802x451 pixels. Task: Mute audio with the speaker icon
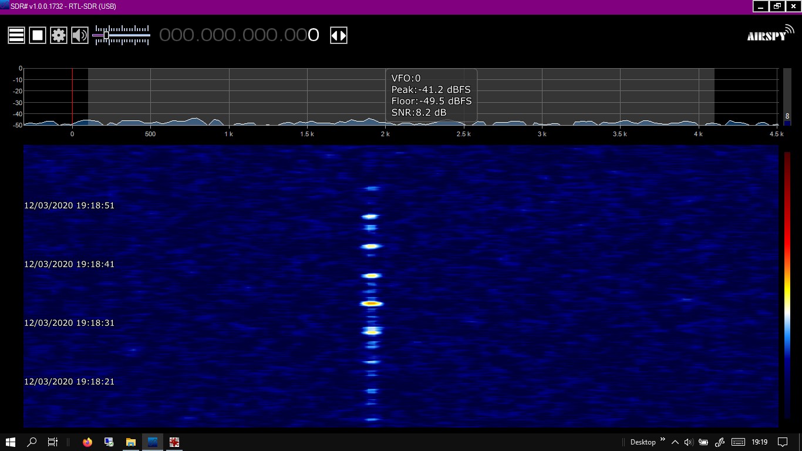coord(80,35)
